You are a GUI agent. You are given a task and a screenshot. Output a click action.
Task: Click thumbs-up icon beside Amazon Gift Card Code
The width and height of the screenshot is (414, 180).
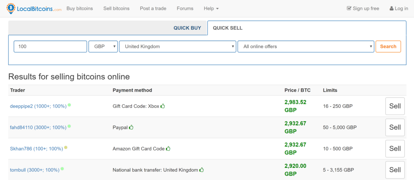168,148
